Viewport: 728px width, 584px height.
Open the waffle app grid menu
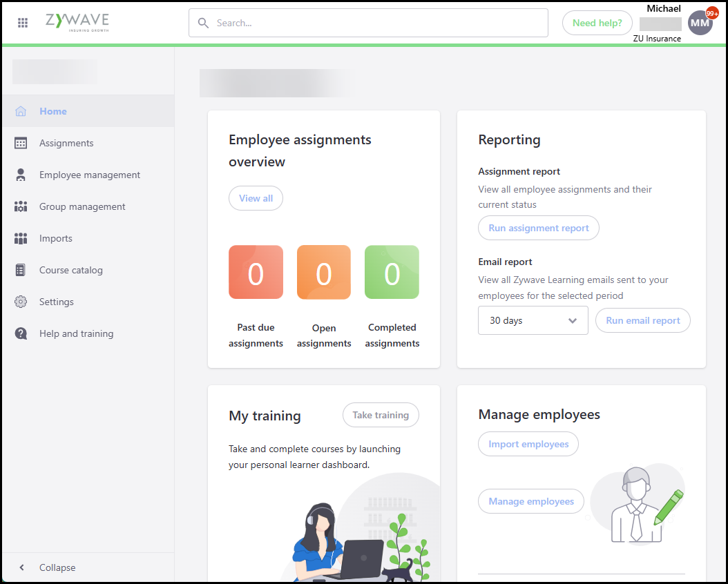[23, 23]
